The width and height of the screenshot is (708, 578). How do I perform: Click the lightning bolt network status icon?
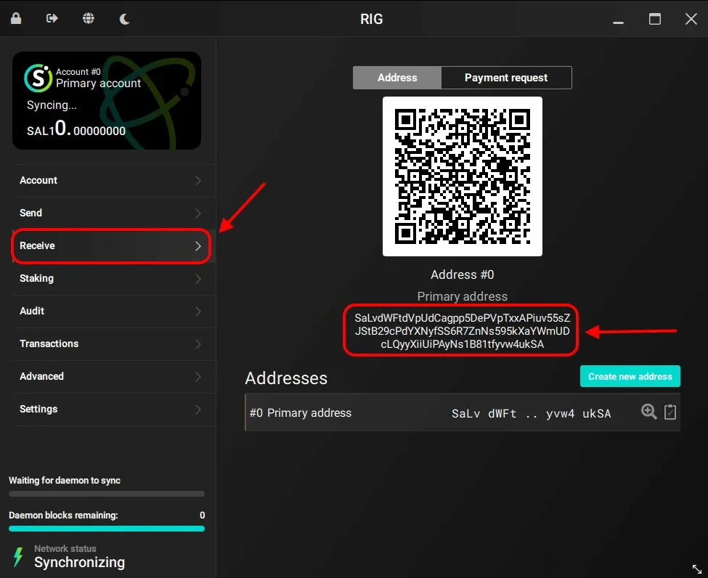(18, 556)
